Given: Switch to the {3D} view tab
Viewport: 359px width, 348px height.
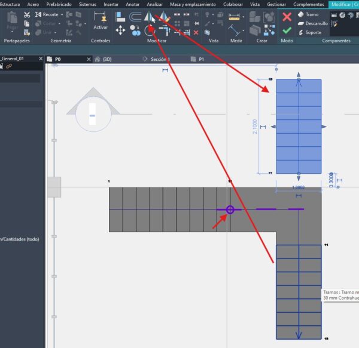Looking at the screenshot, I should point(106,60).
